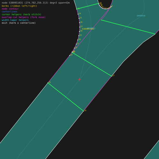159x159 pixels.
Task: Click contour point label 21
Action: click(78, 44)
